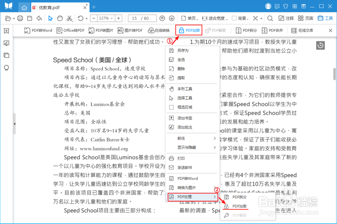The height and width of the screenshot is (224, 337).
Task: Go to previous page arrow
Action: coord(162,18)
